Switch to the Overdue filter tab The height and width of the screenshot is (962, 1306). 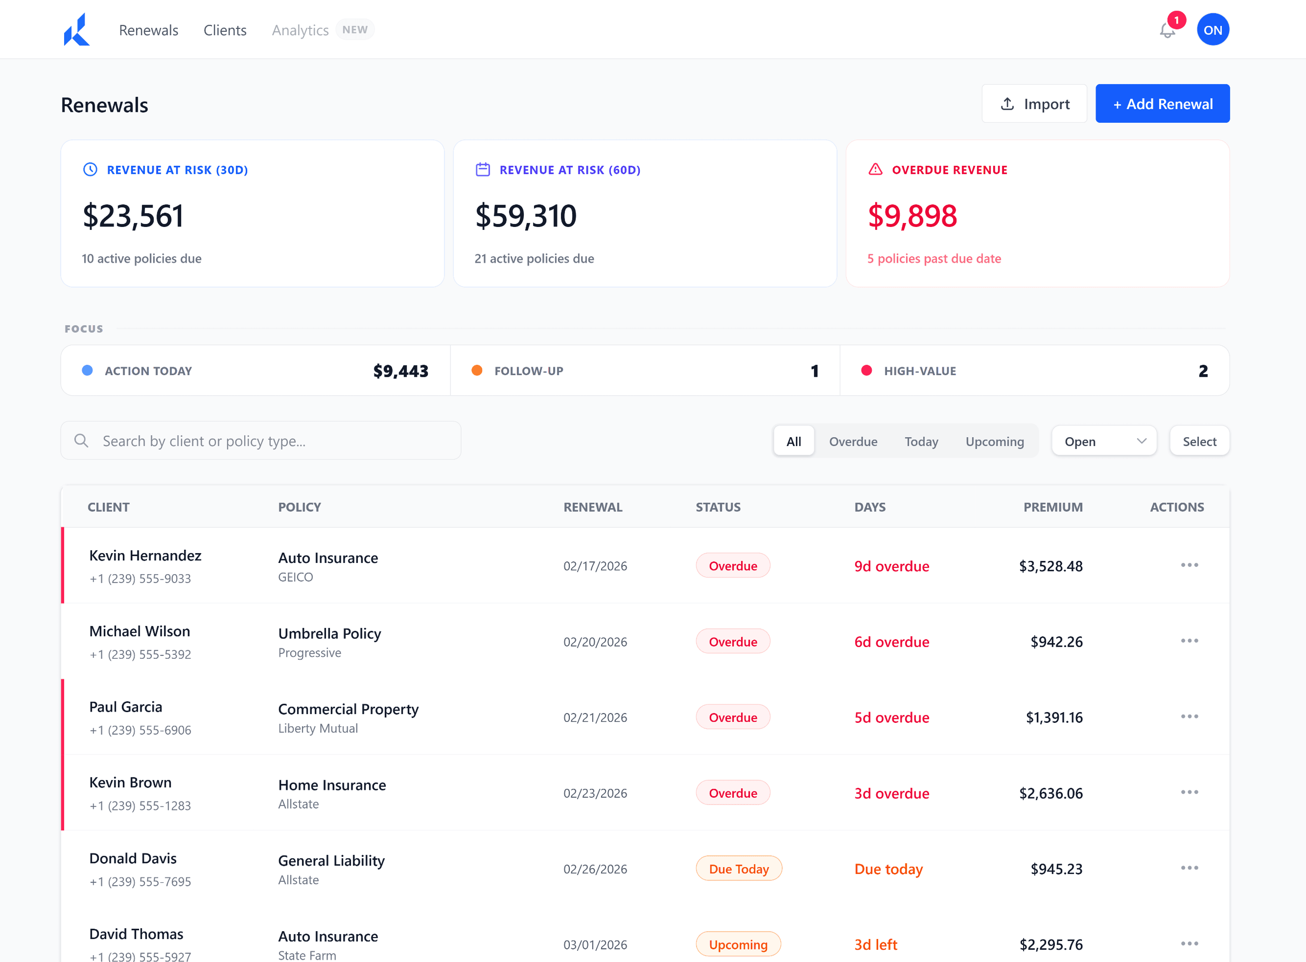[853, 442]
